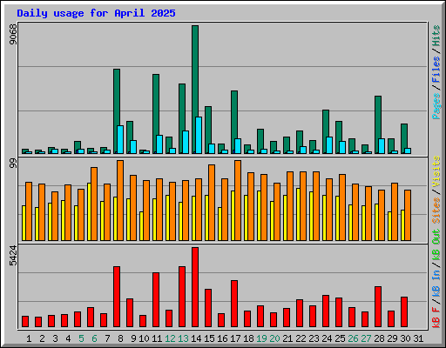Click day label 8 on the axis
This screenshot has height=348, width=446.
click(x=120, y=338)
